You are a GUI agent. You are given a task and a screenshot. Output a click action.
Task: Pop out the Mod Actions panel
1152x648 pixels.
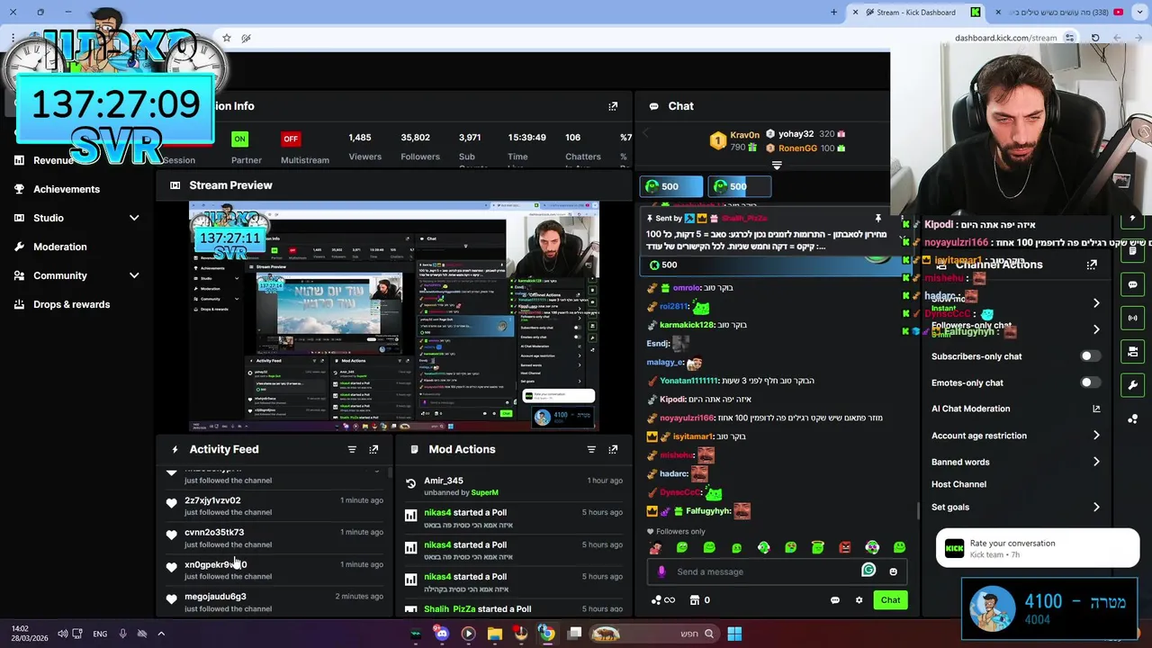(x=613, y=449)
